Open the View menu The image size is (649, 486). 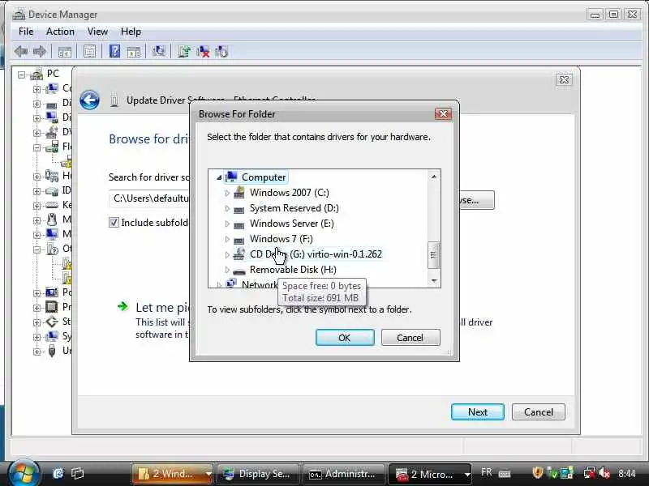(97, 32)
